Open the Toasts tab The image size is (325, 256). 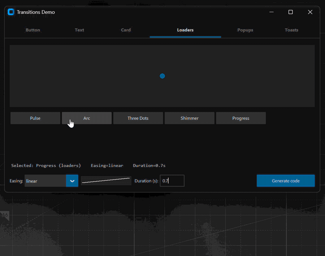pos(291,30)
